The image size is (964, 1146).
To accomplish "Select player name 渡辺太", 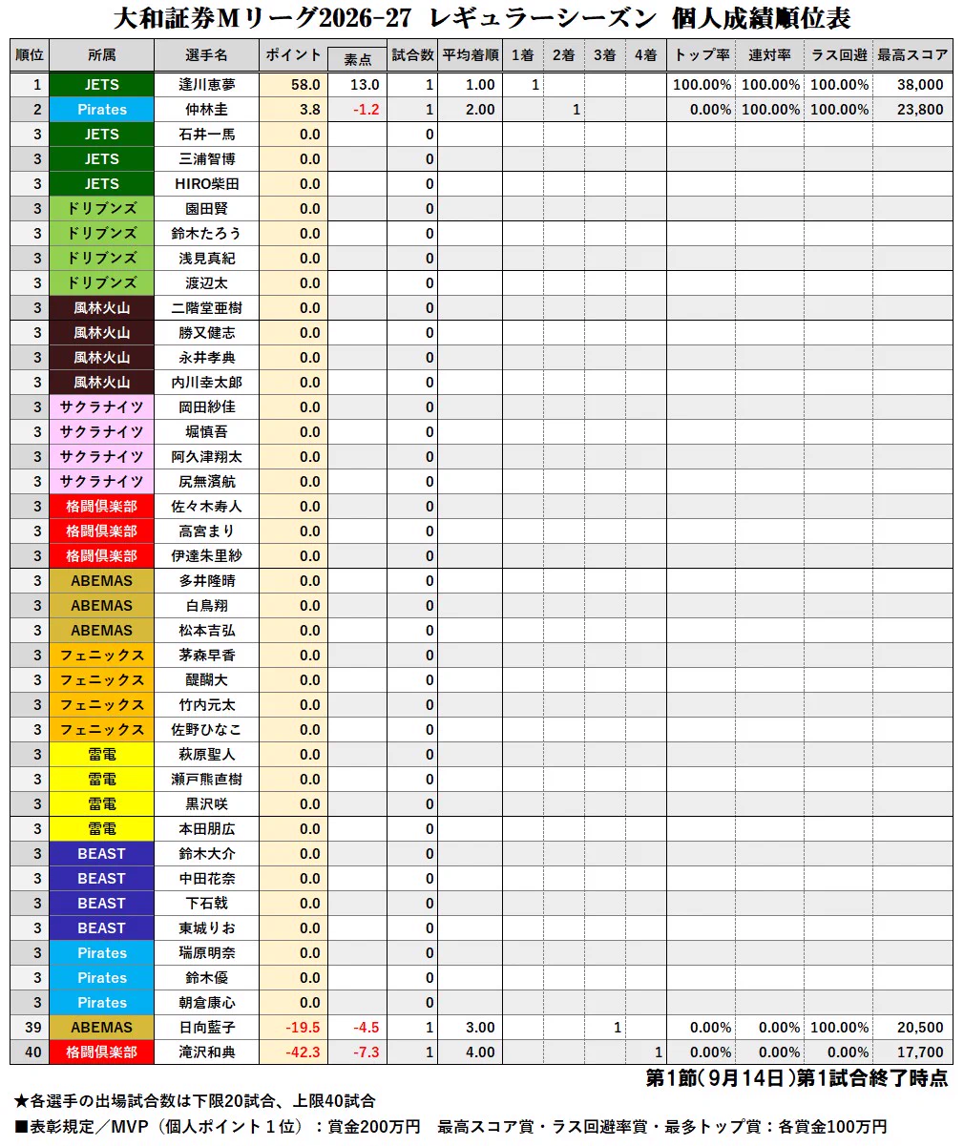I will 206,283.
